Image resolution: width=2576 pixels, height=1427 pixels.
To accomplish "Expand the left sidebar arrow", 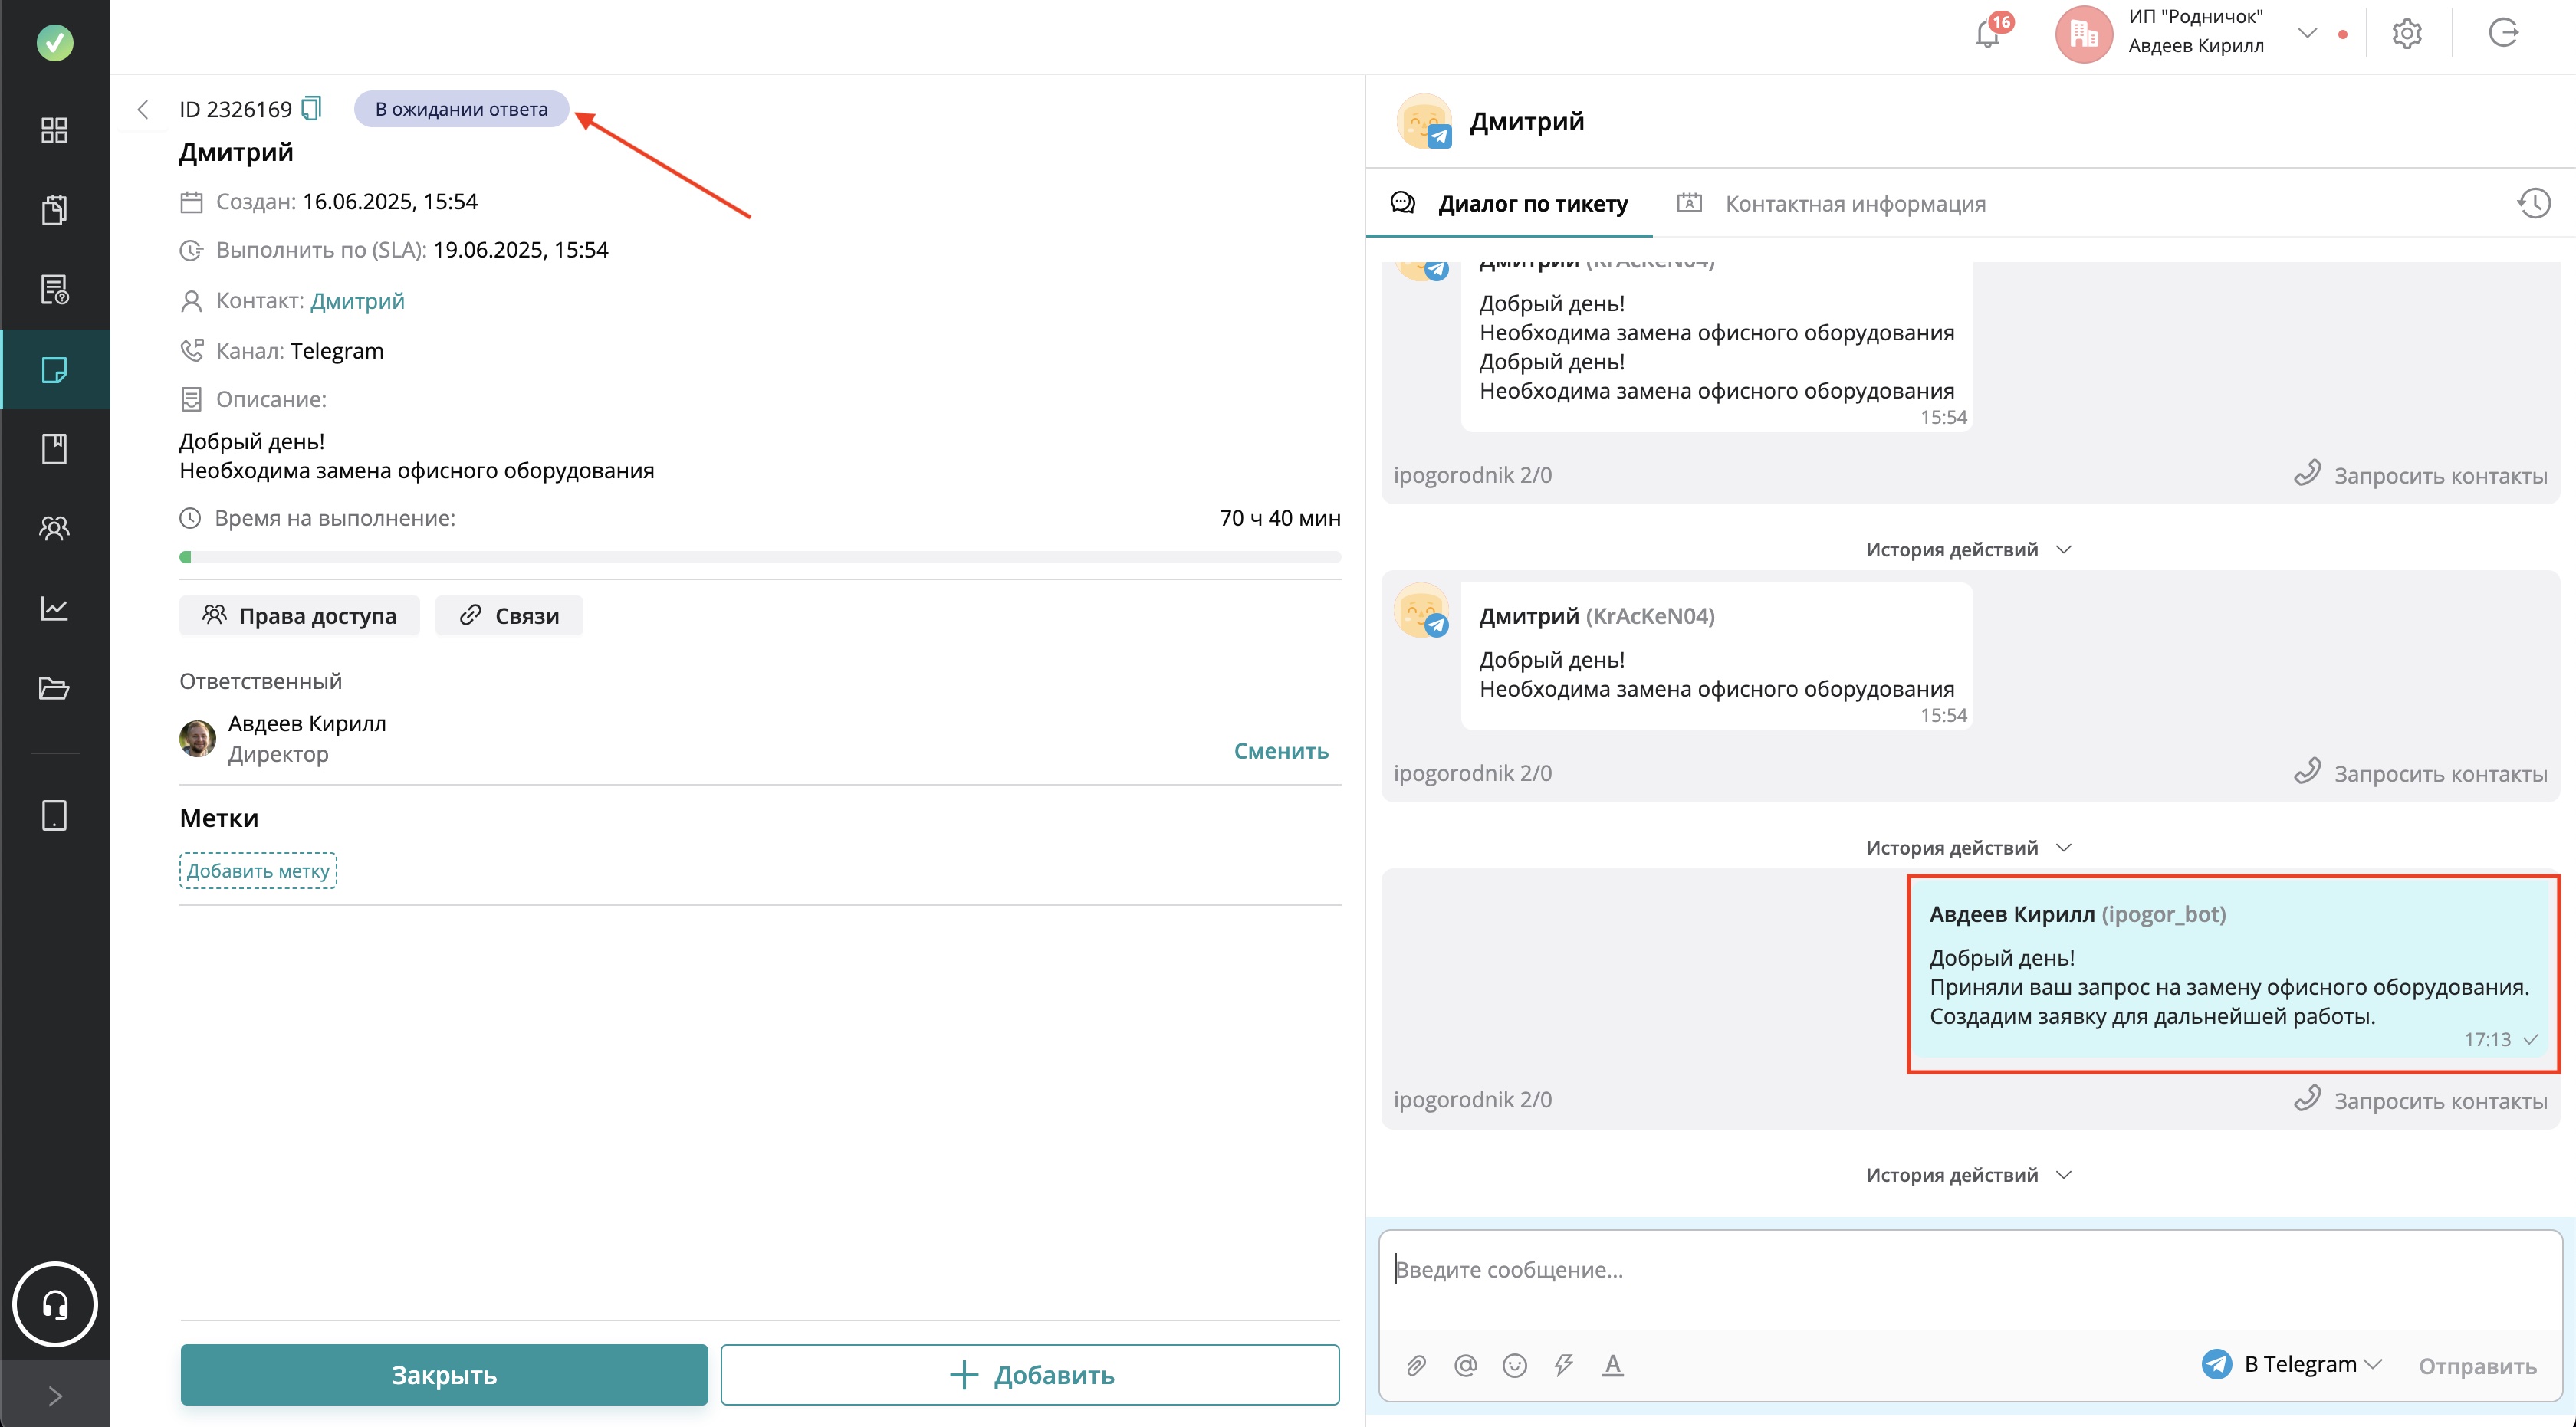I will pyautogui.click(x=54, y=1395).
